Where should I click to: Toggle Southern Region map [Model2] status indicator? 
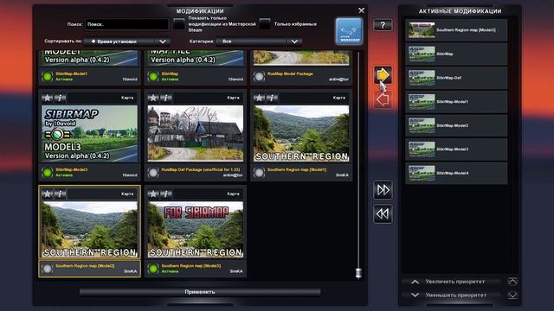tap(47, 269)
